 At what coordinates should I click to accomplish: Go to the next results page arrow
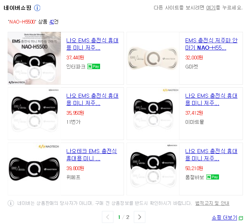139,217
